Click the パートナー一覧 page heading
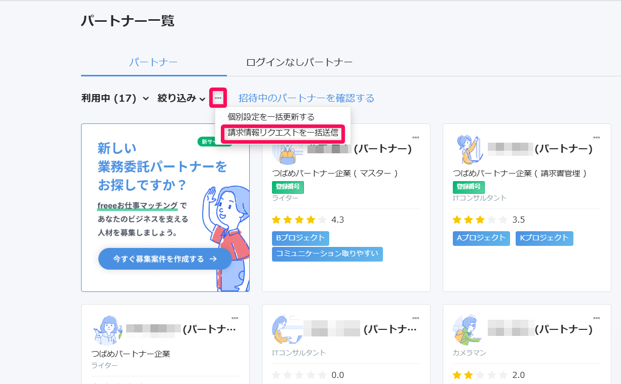 click(128, 21)
